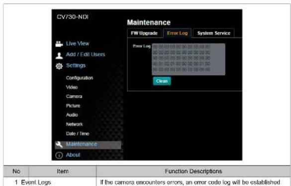
Task: Click the CV730-NDI title text
Action: click(73, 17)
